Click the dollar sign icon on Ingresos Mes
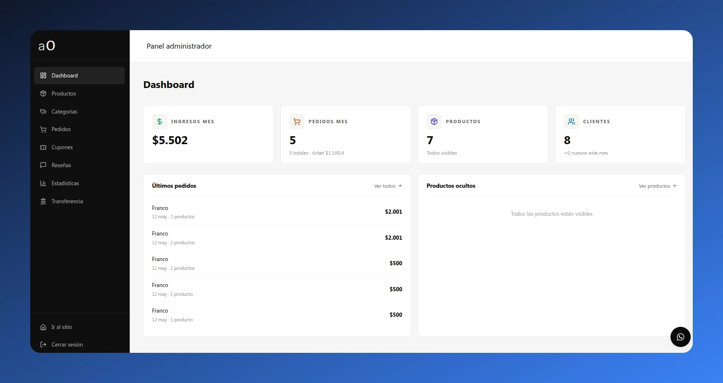This screenshot has height=383, width=723. tap(160, 122)
